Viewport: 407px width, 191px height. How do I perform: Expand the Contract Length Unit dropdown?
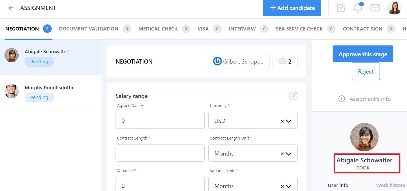289,154
